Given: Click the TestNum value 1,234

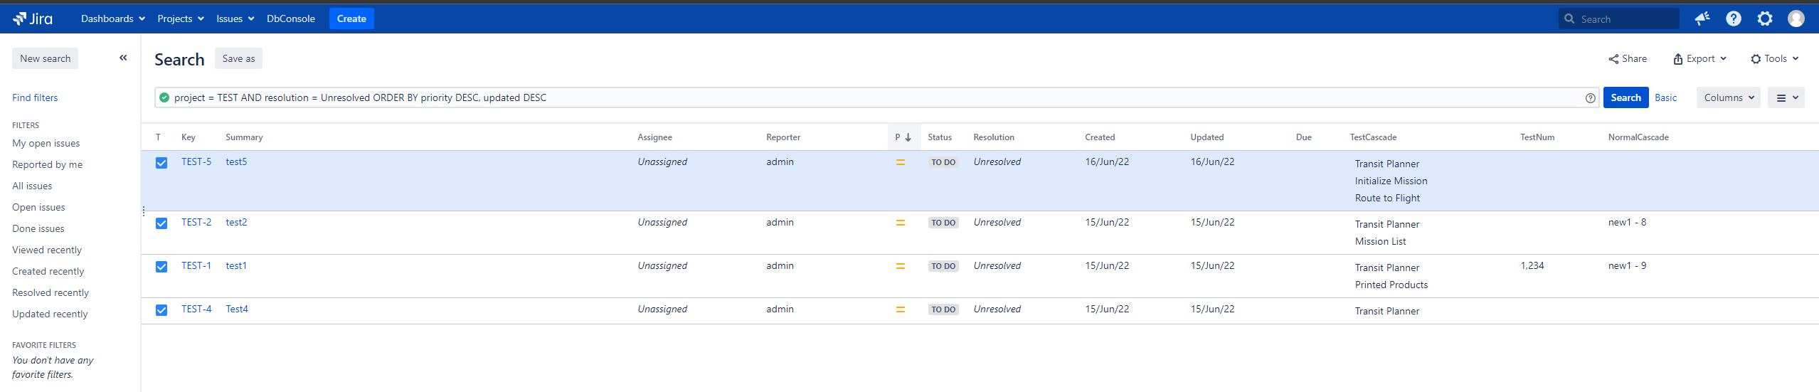Looking at the screenshot, I should (1532, 265).
